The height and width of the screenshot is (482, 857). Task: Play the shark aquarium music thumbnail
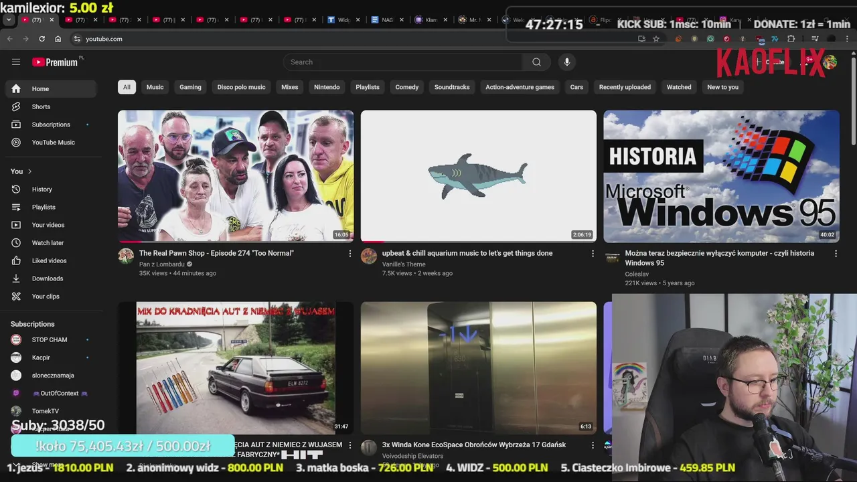(478, 176)
